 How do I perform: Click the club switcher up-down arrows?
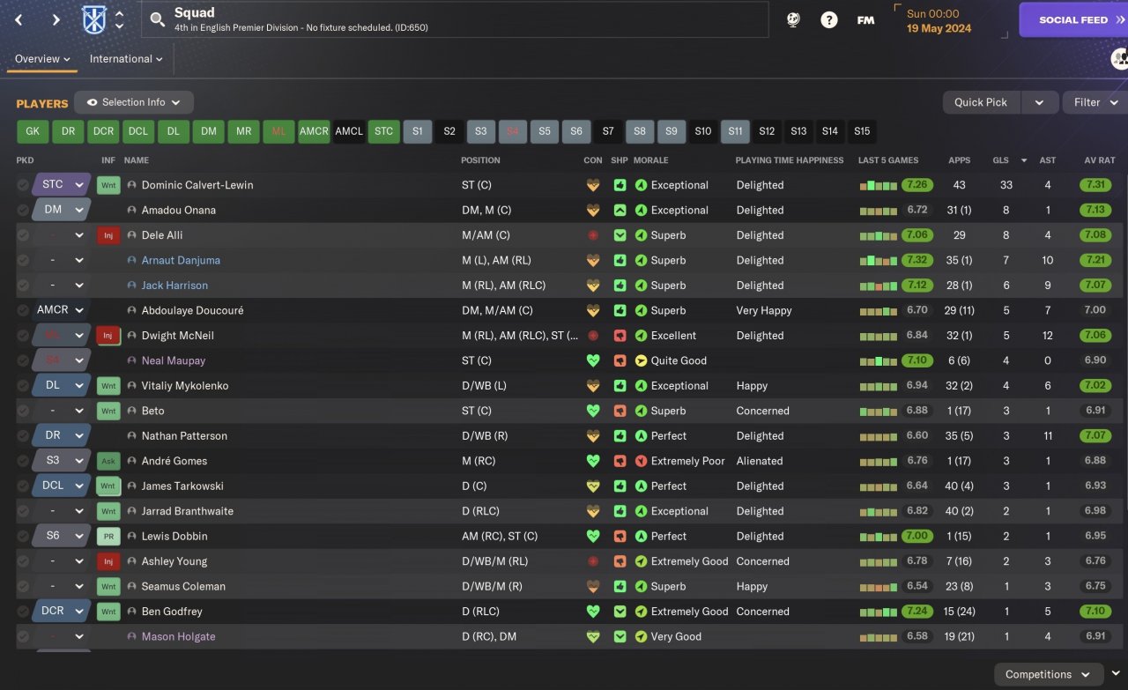pyautogui.click(x=120, y=19)
